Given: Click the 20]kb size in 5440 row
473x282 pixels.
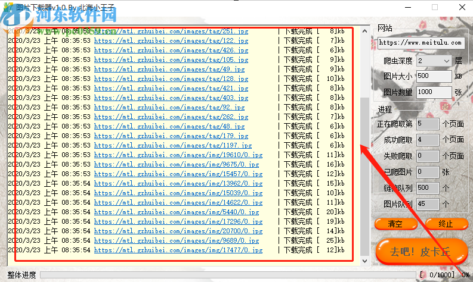Looking at the screenshot, I should [335, 212].
